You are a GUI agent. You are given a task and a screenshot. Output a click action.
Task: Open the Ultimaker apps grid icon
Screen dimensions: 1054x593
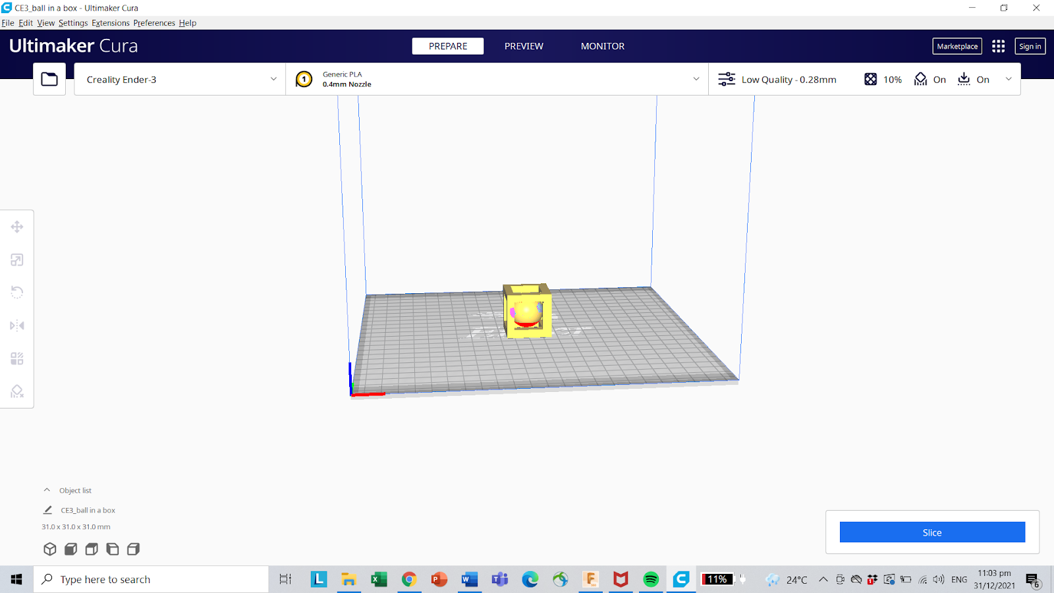999,46
